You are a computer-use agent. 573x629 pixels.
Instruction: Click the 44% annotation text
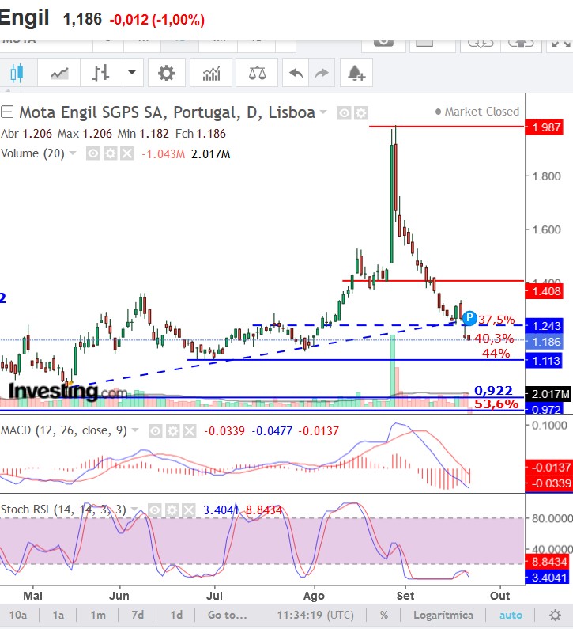[x=496, y=354]
